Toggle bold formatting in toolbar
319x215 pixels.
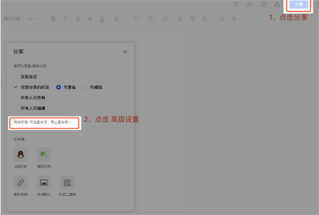point(53,19)
